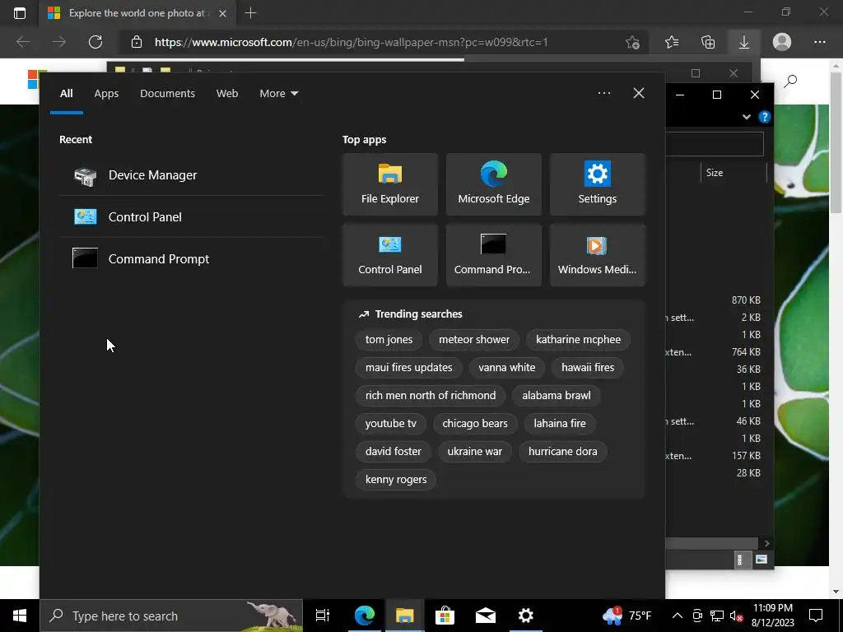Open the clock showing 11:09 PM

(772, 616)
